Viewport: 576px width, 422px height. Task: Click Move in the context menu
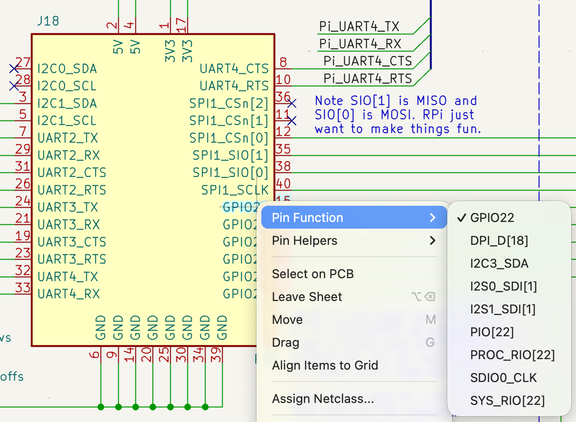coord(287,320)
